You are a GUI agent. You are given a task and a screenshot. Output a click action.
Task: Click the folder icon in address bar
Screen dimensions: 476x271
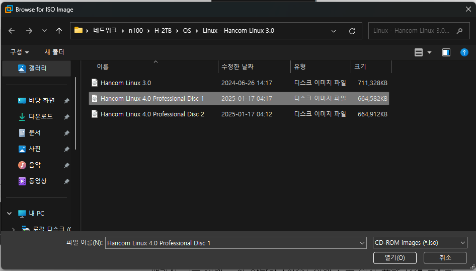78,30
